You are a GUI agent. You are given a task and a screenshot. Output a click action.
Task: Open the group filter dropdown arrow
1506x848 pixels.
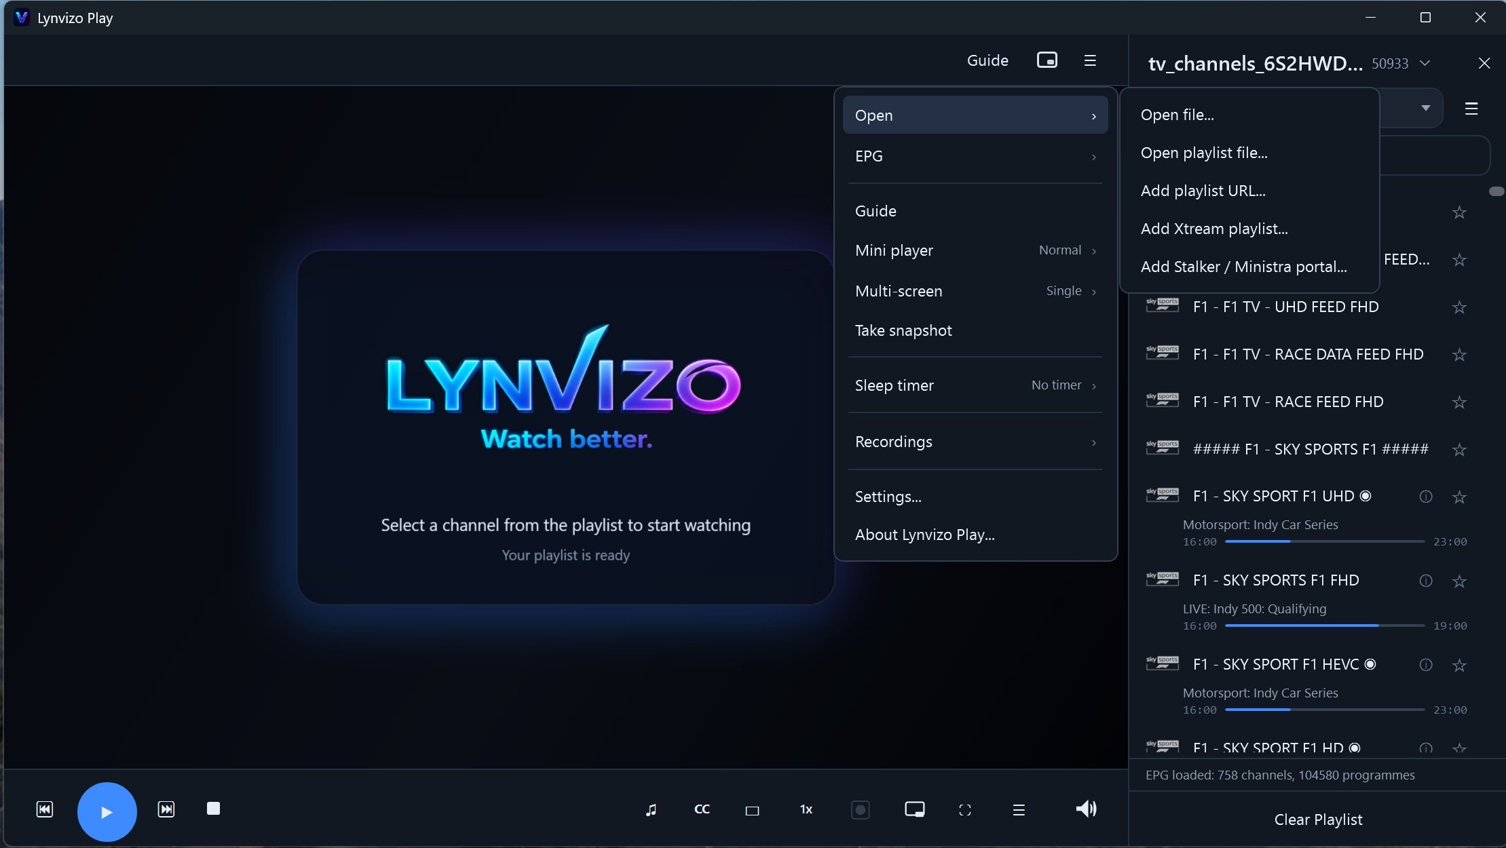(1425, 108)
